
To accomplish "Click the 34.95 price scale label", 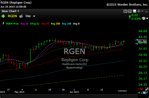I will coord(143,55).
